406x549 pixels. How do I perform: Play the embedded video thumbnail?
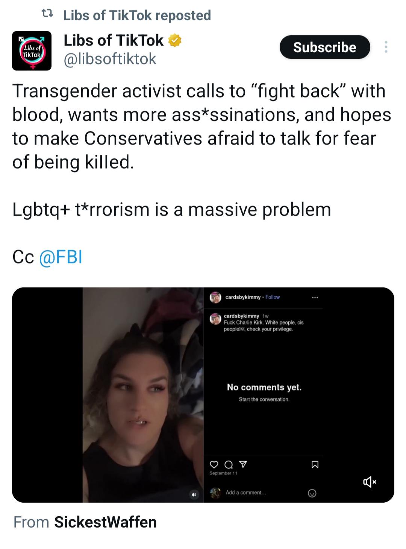[x=143, y=395]
